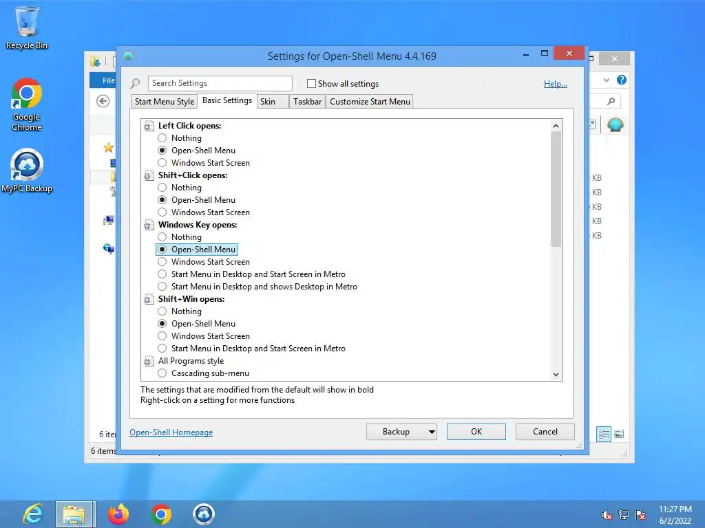
Task: Open Explorer help question mark icon
Action: 622,80
